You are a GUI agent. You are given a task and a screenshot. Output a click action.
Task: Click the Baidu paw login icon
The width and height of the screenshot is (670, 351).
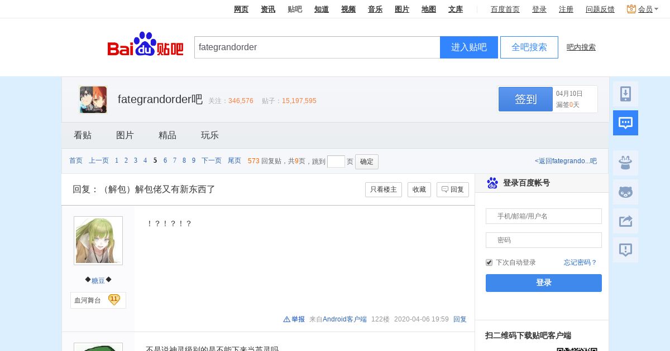[x=492, y=183]
